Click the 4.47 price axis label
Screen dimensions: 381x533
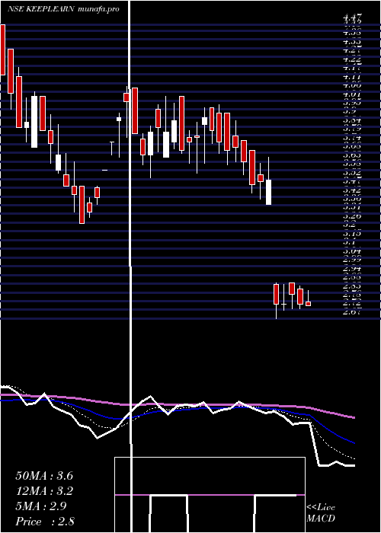[353, 16]
